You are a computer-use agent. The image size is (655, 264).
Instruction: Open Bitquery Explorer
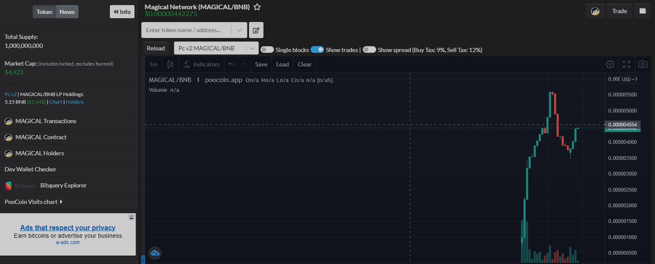pyautogui.click(x=63, y=186)
